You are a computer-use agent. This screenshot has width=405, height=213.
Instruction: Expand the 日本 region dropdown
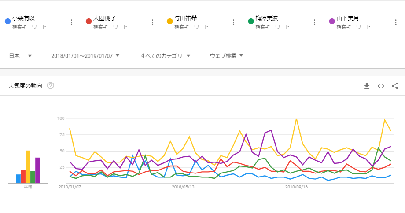click(21, 56)
